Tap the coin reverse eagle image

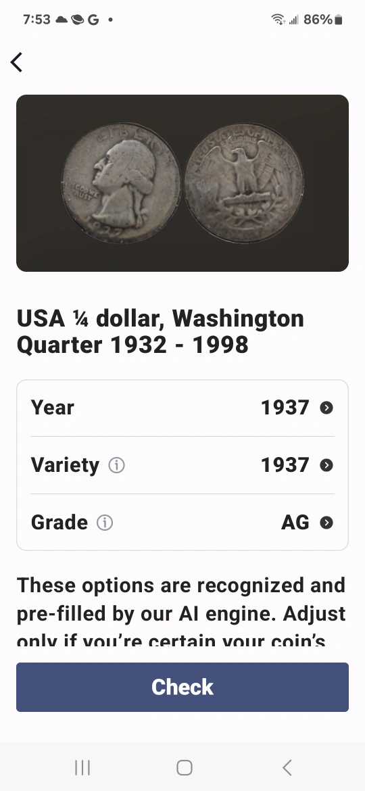pyautogui.click(x=244, y=183)
